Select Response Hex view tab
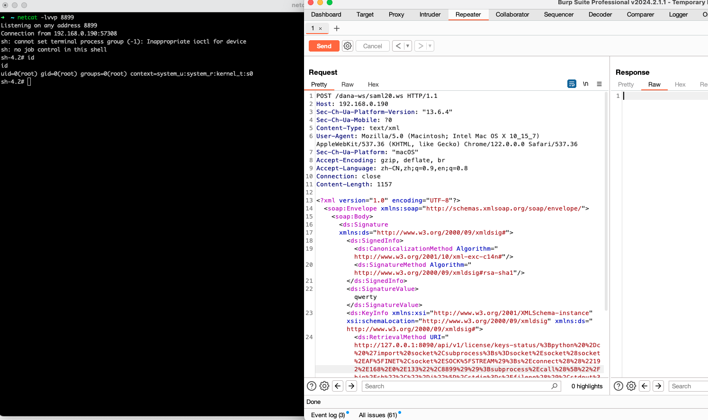This screenshot has height=420, width=708. point(680,84)
